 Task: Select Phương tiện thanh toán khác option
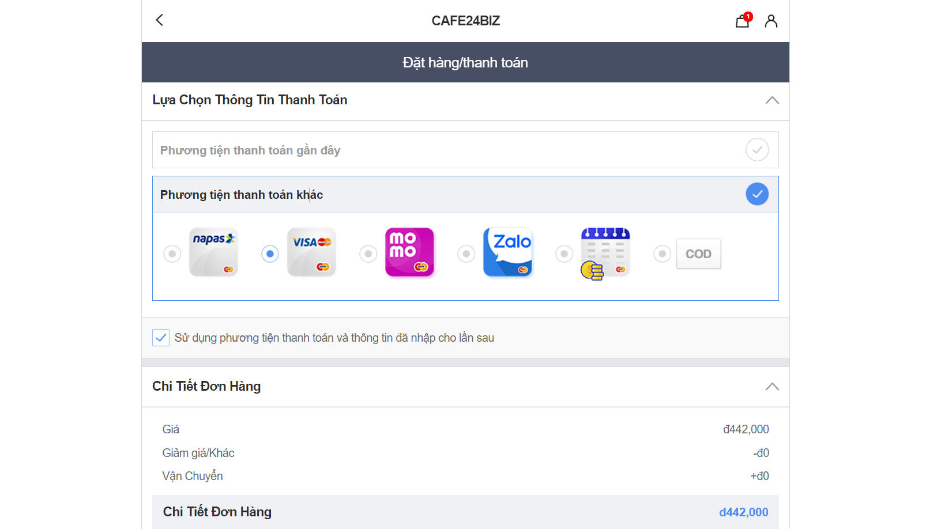(242, 195)
